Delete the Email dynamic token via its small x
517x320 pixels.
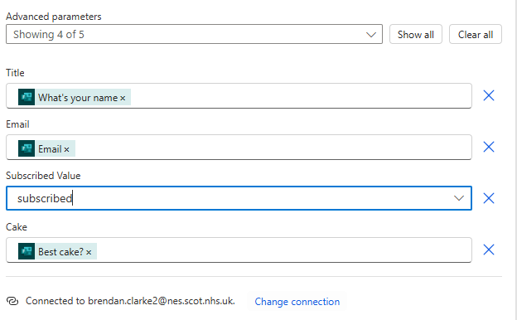tap(66, 150)
